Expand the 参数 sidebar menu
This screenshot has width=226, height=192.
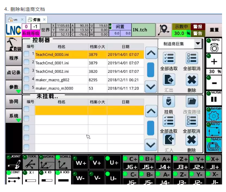click(x=14, y=87)
